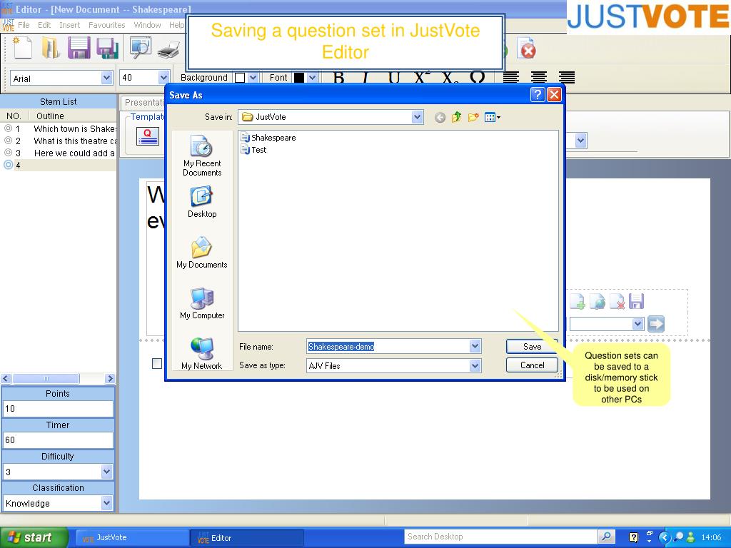Click the purple floppy Save icon
Image resolution: width=731 pixels, height=548 pixels.
click(79, 48)
